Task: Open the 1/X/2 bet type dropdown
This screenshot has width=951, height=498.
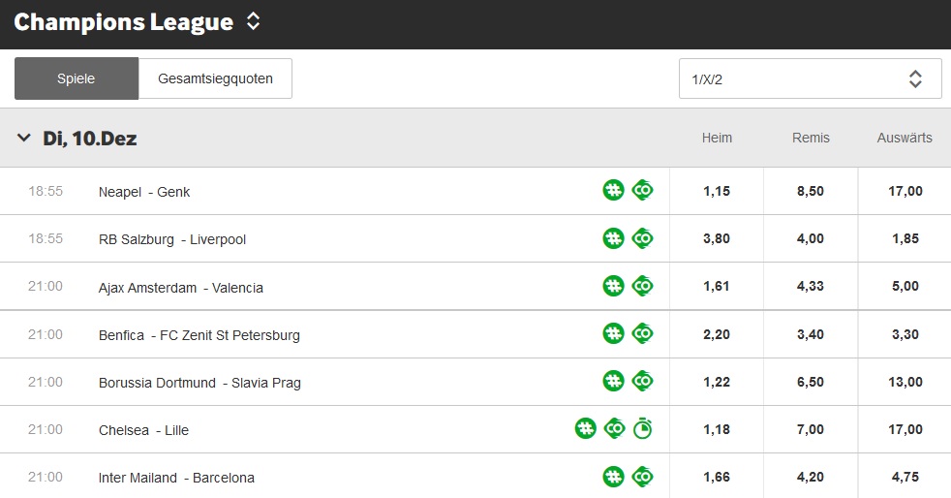Action: click(x=810, y=78)
